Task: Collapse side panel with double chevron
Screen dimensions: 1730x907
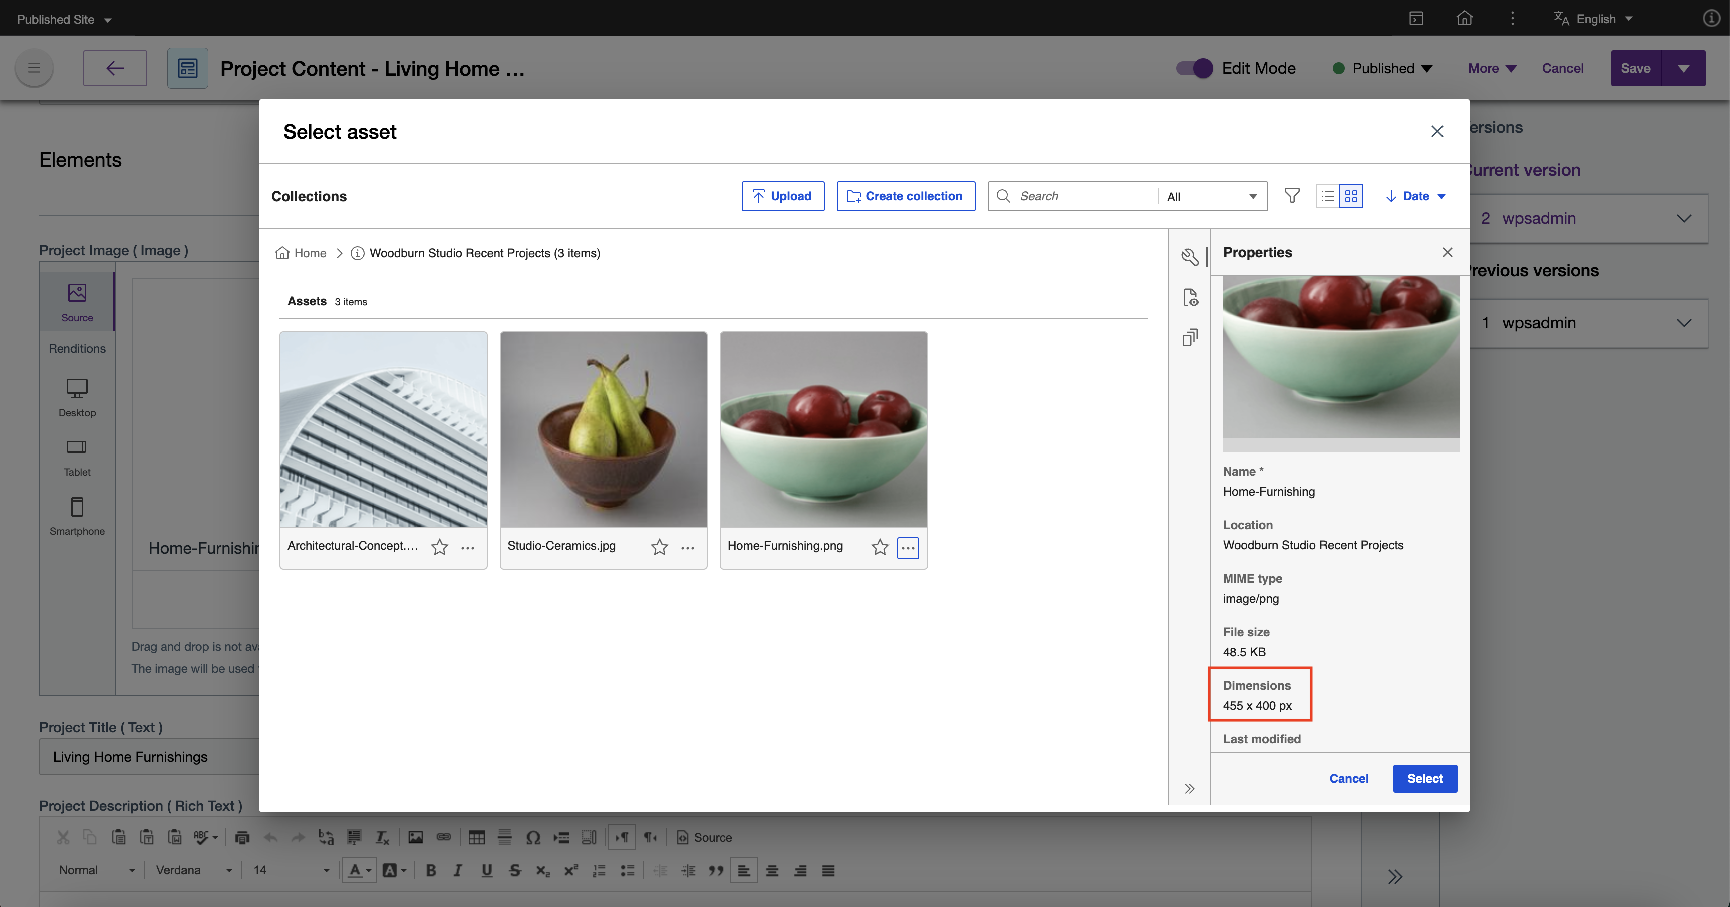Action: (1190, 788)
